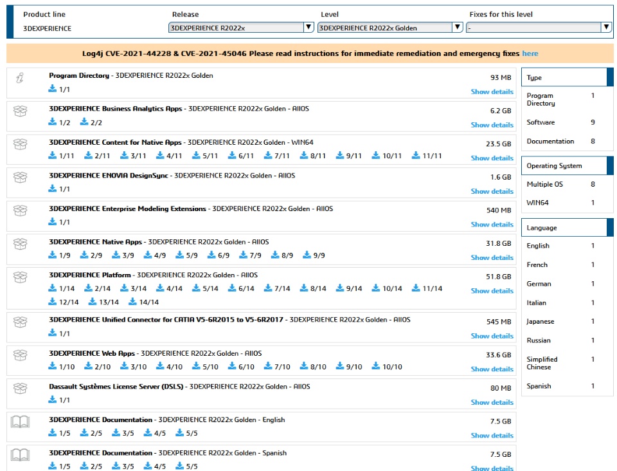Download Platform part 7/14
Viewport: 617px width, 471px height.
[x=277, y=288]
